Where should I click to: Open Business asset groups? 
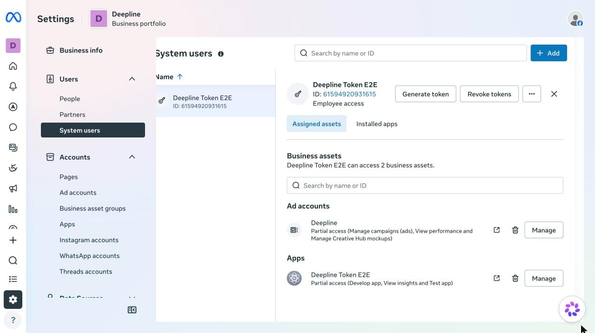pos(93,209)
